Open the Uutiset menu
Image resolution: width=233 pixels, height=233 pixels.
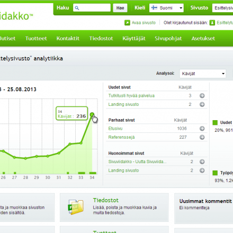(7, 39)
